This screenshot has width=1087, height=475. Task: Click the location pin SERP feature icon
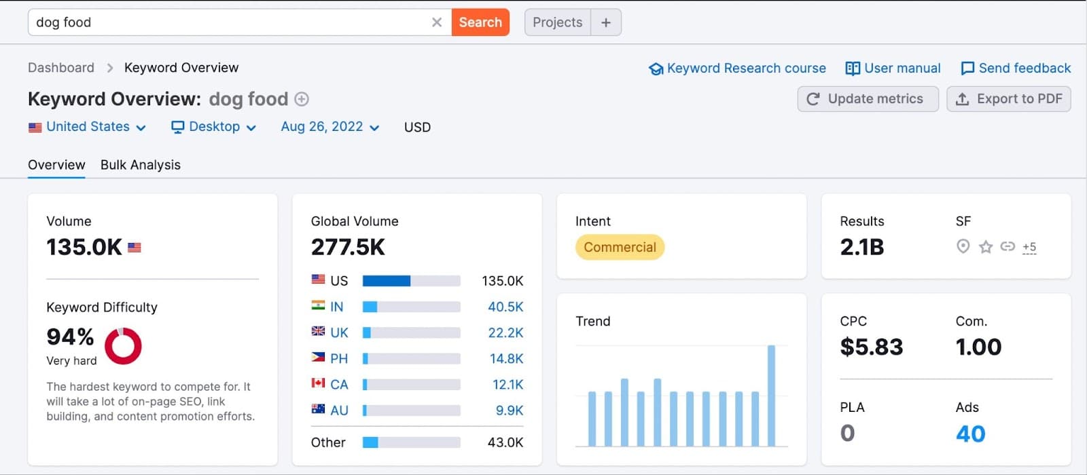(x=963, y=247)
